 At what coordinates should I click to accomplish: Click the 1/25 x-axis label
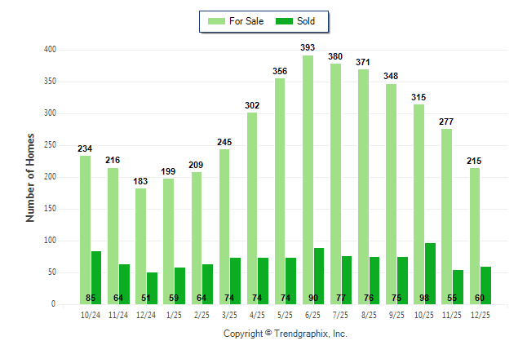coord(174,314)
